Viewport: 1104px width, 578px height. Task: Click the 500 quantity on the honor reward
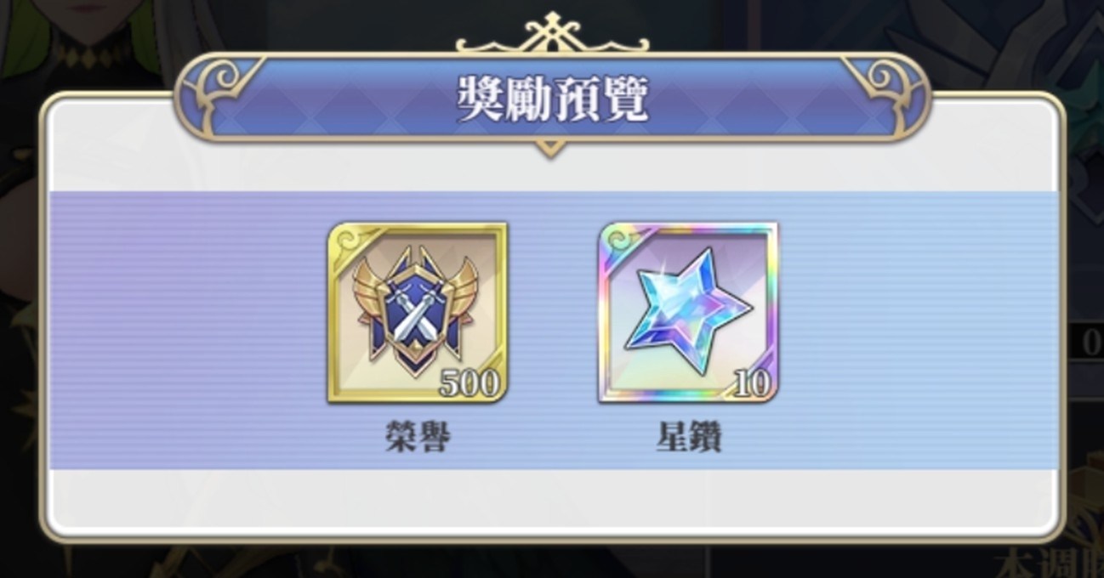click(469, 384)
